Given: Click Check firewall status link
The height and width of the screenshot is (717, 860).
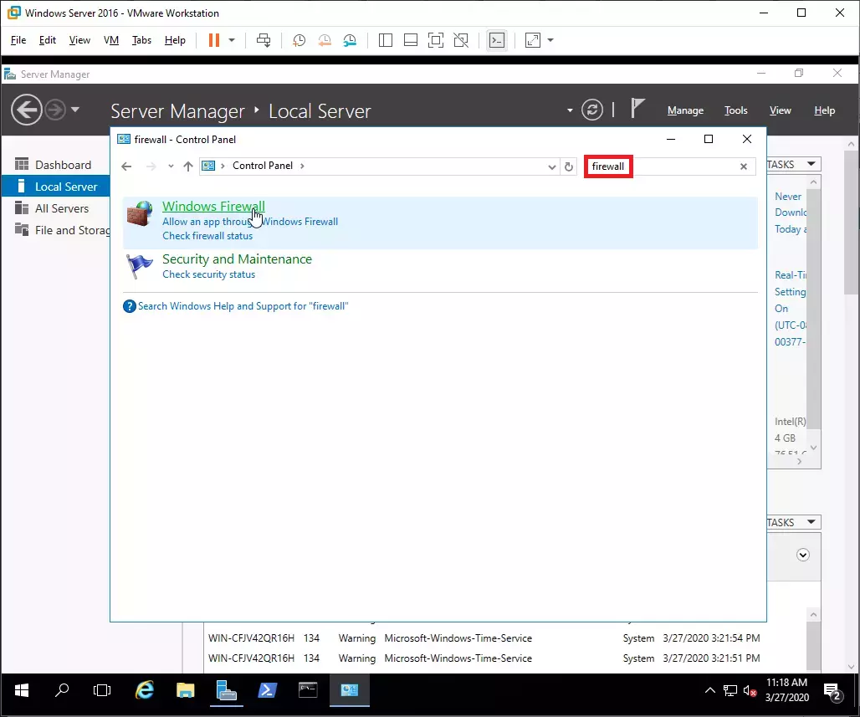Looking at the screenshot, I should tap(207, 236).
